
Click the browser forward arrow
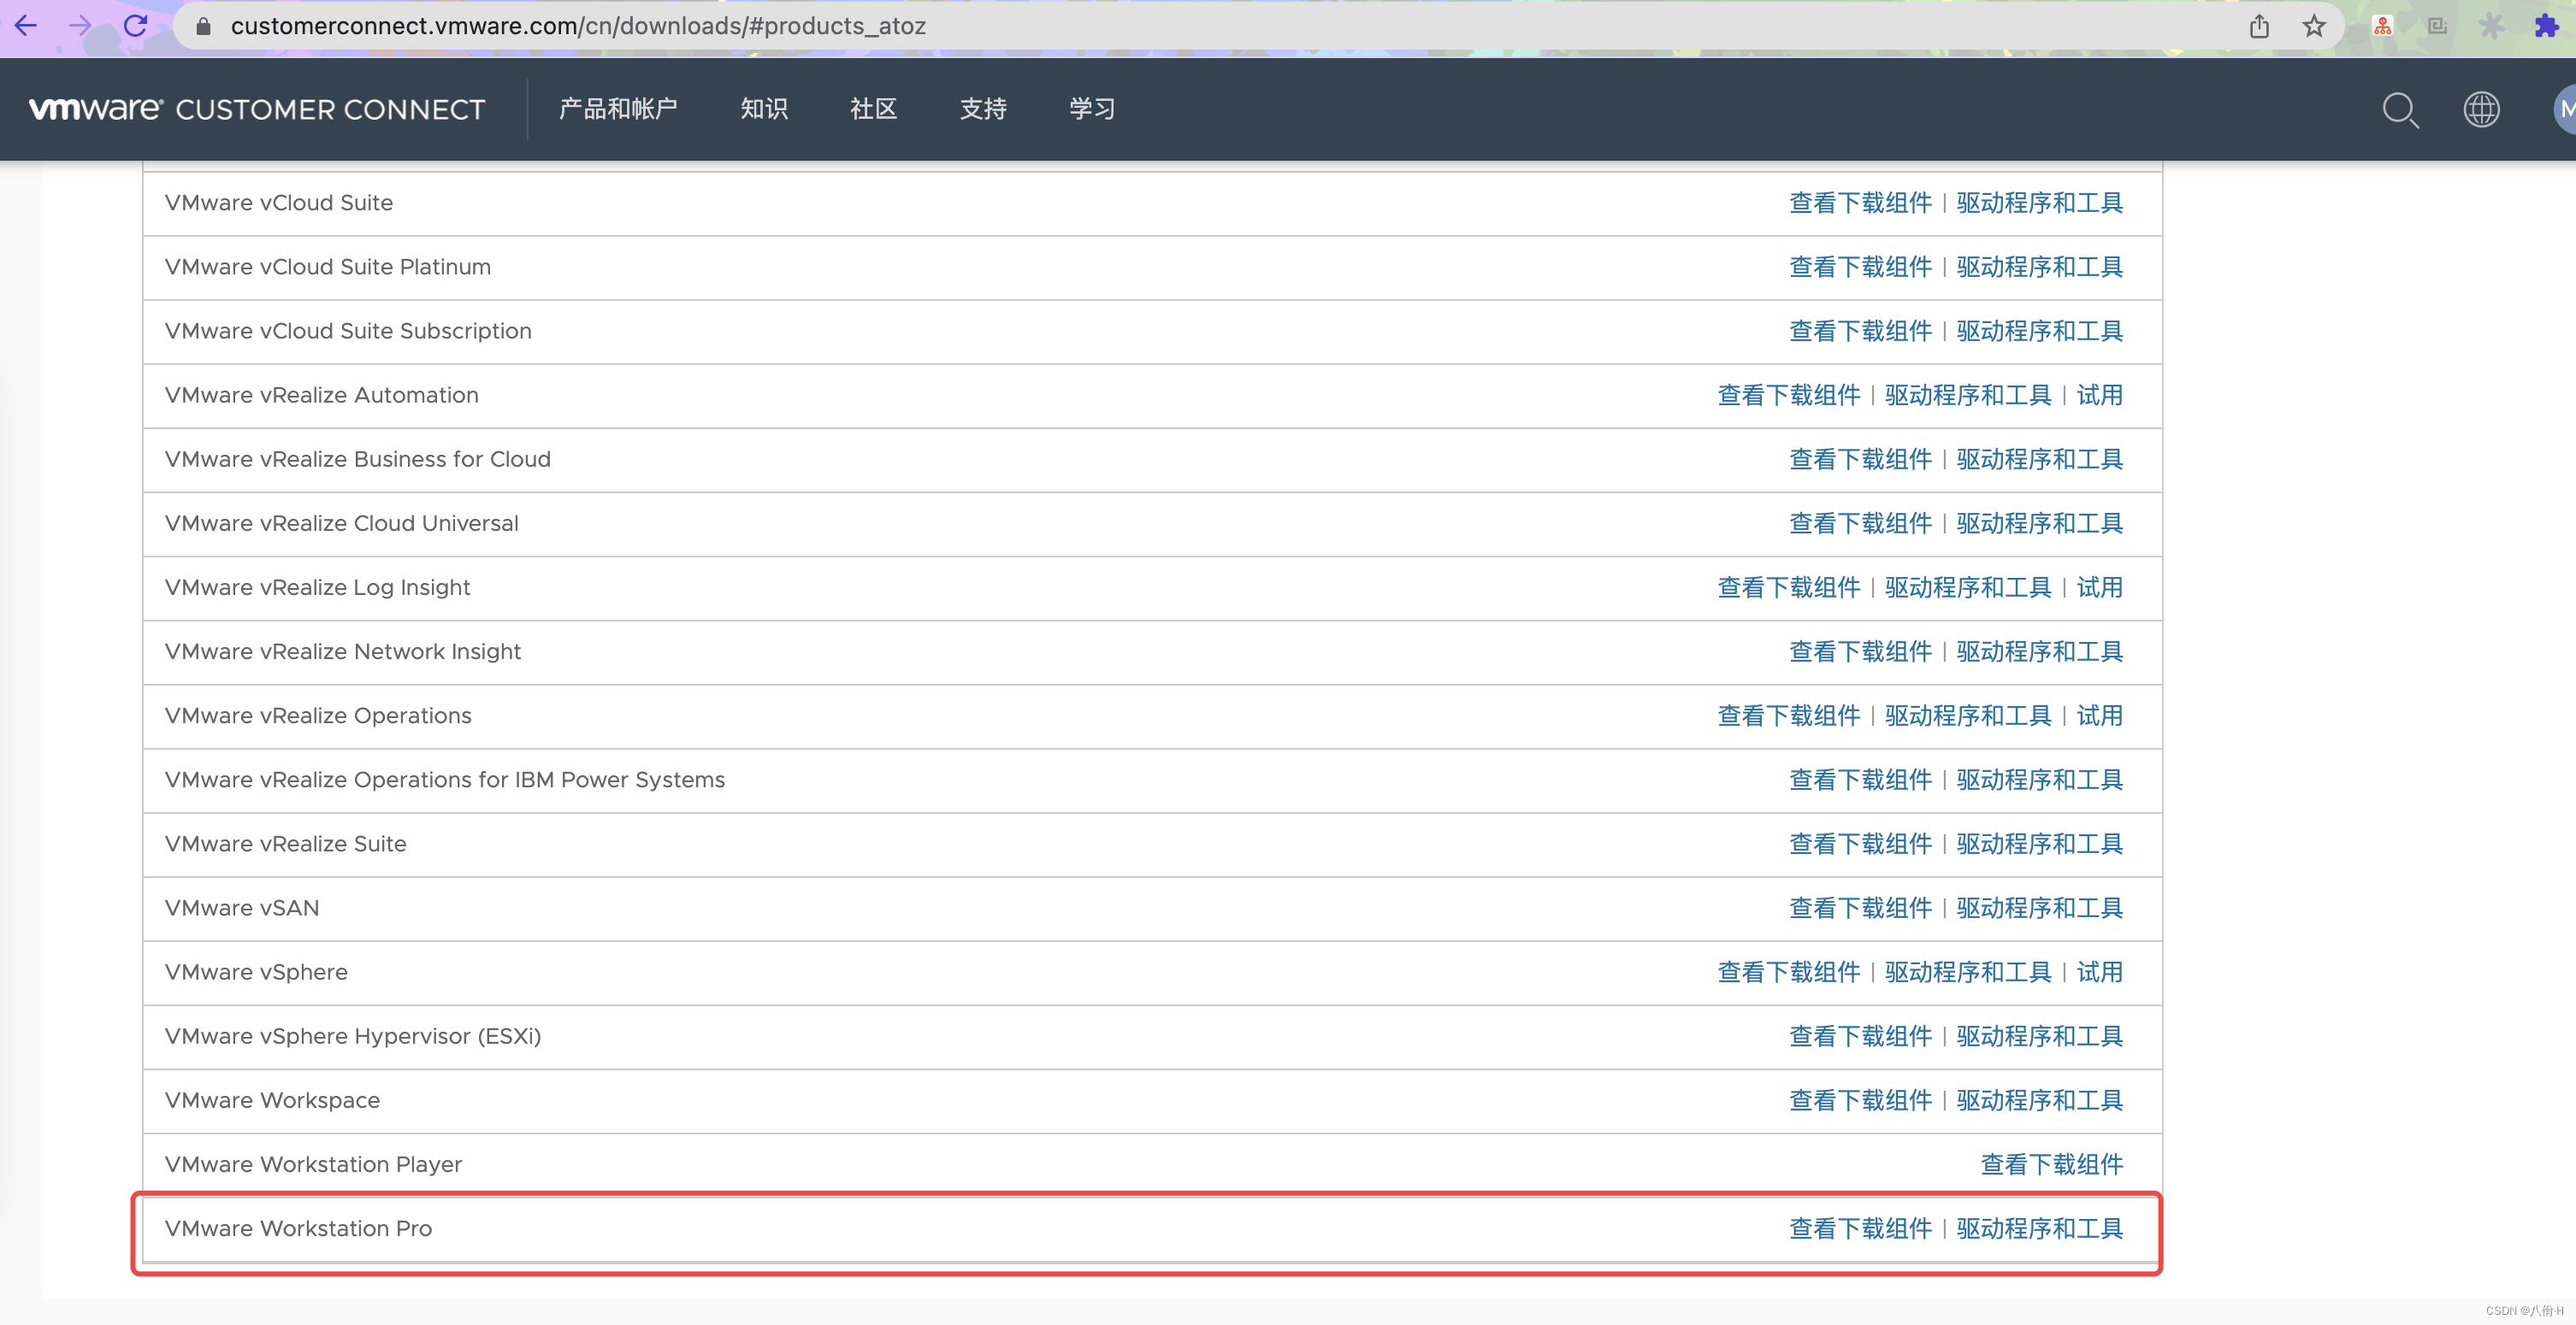[x=80, y=25]
